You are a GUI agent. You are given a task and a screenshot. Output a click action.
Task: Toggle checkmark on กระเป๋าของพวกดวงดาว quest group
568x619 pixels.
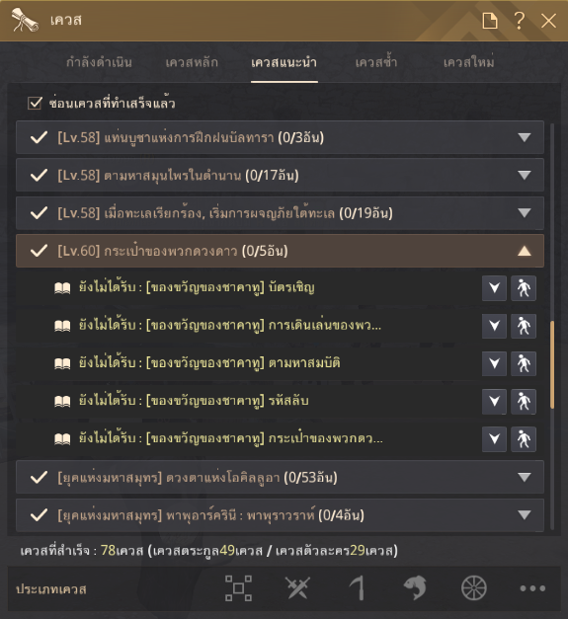(x=40, y=251)
